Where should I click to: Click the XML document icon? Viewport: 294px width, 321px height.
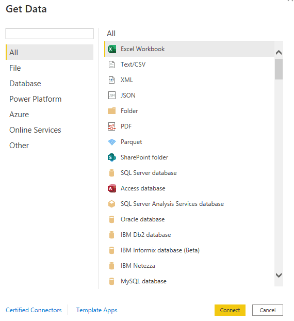pyautogui.click(x=112, y=80)
